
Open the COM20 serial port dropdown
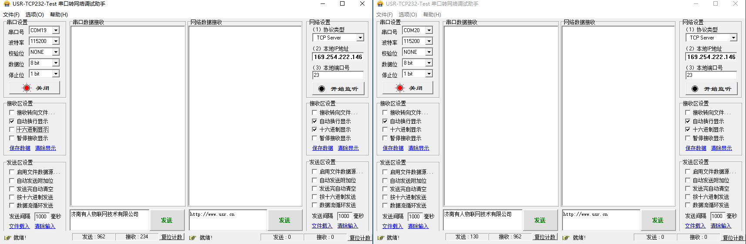[x=429, y=30]
